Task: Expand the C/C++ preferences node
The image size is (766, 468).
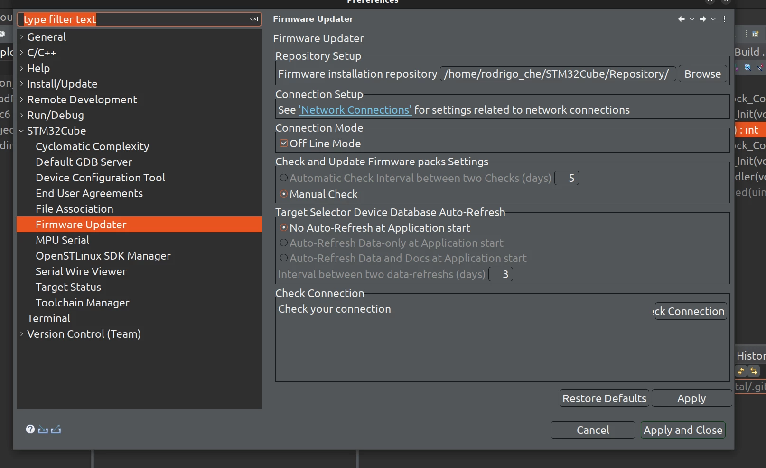Action: tap(21, 53)
